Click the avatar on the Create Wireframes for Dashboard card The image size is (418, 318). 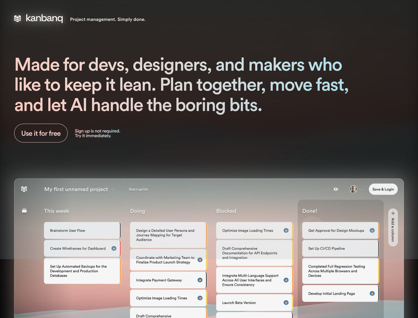pos(114,248)
